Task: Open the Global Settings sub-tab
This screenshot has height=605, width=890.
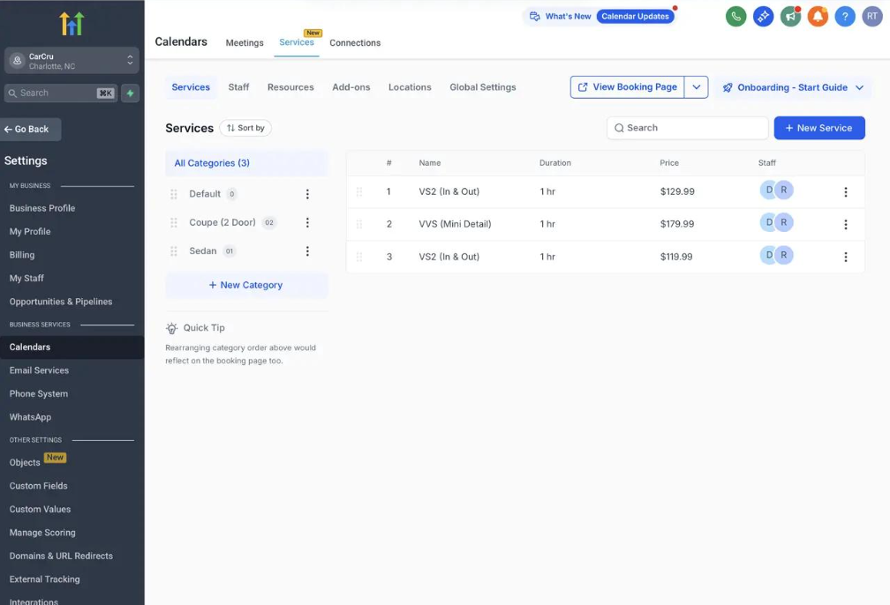Action: point(482,87)
